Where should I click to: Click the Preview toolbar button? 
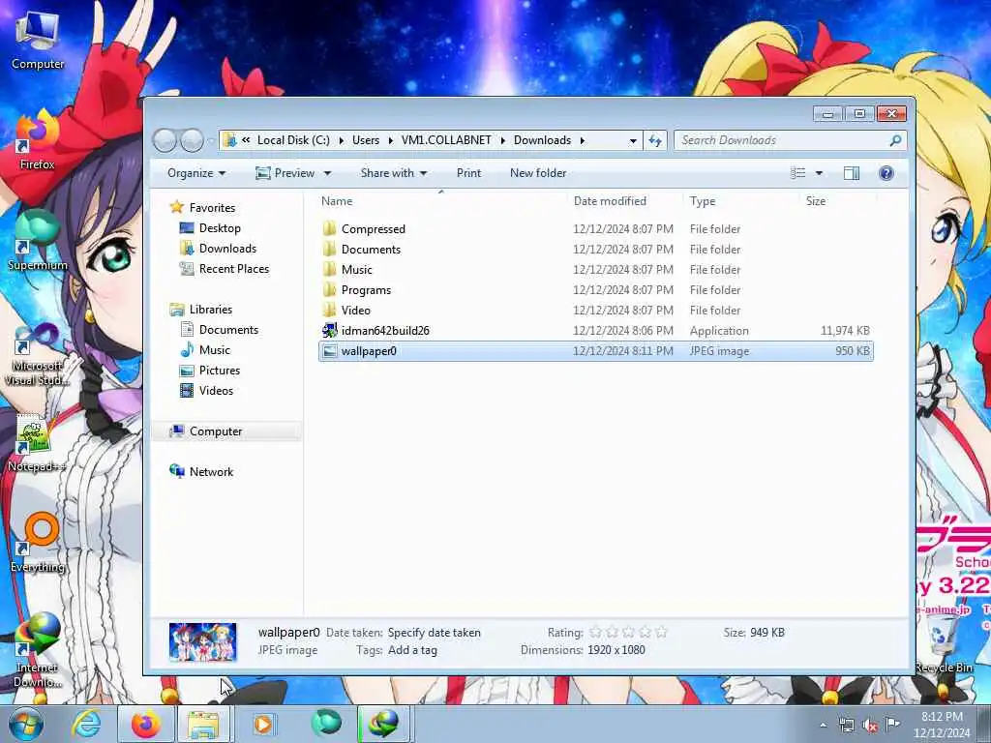[285, 173]
